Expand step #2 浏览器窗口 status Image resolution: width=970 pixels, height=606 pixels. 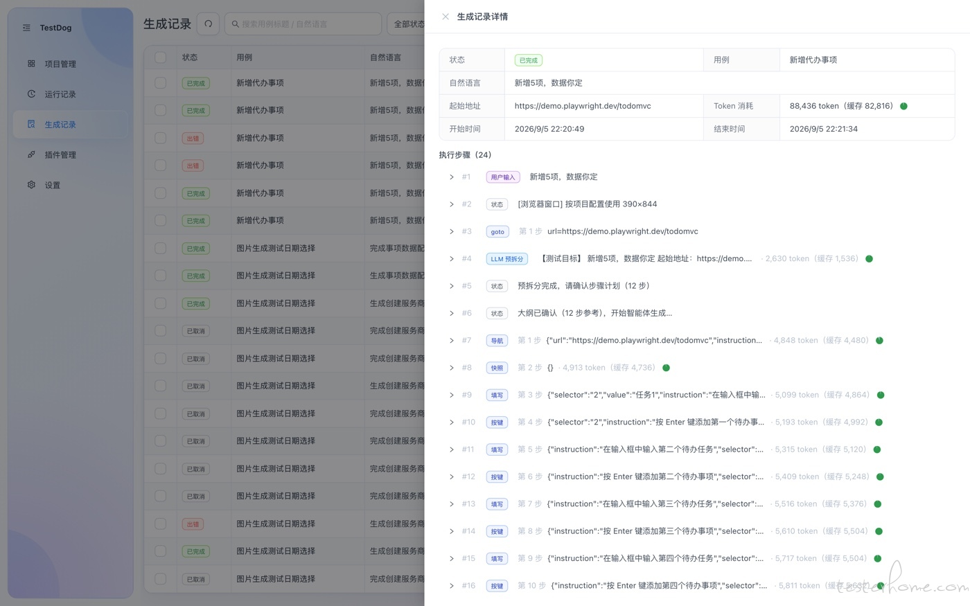452,204
